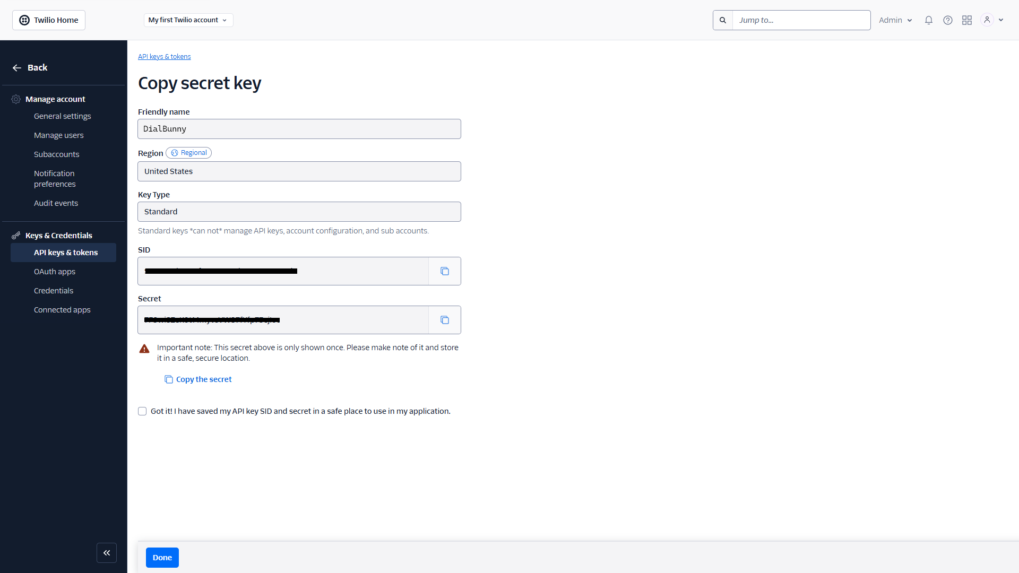The width and height of the screenshot is (1019, 573).
Task: Open the My first Twilio account dropdown
Action: 188,20
